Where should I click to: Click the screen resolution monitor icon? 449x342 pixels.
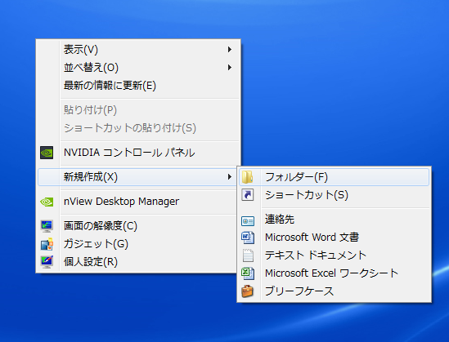pyautogui.click(x=47, y=226)
